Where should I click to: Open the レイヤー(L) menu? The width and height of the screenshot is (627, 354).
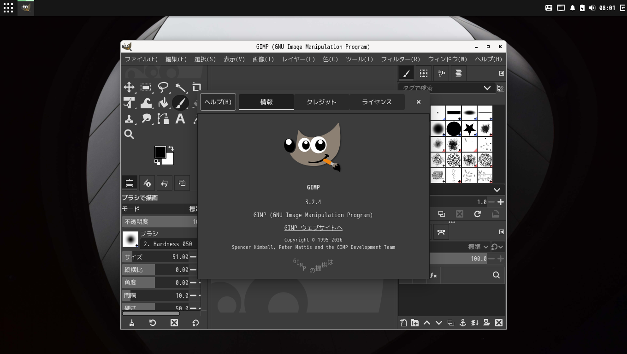click(x=298, y=59)
